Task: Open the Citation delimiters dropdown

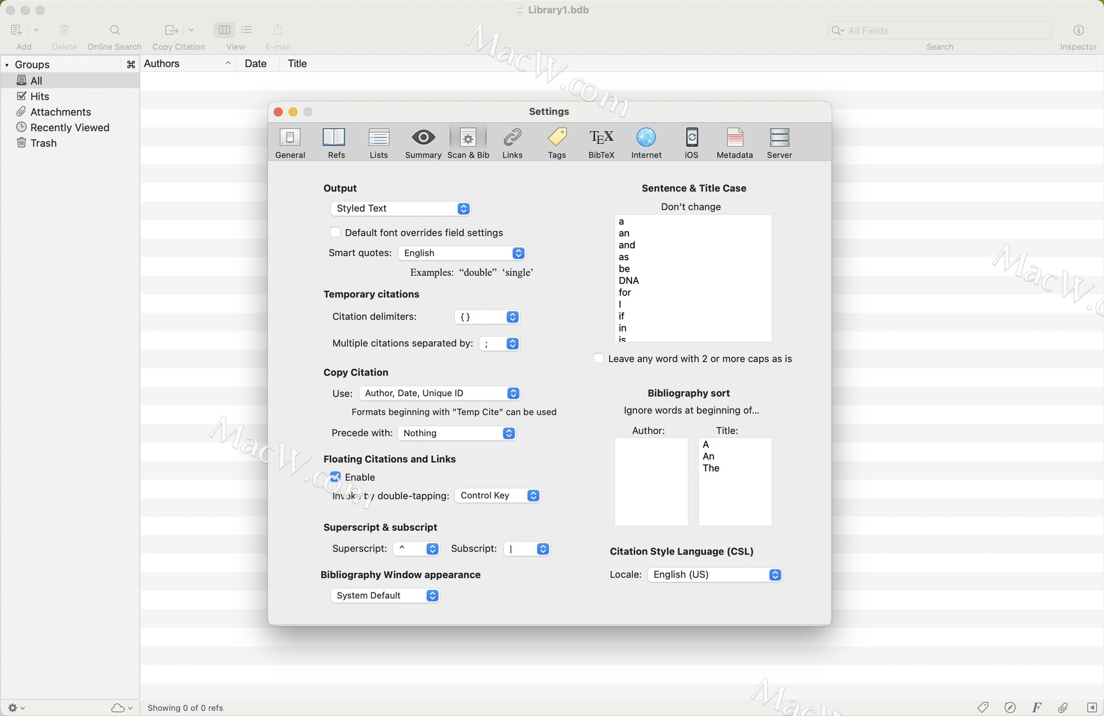Action: point(486,317)
